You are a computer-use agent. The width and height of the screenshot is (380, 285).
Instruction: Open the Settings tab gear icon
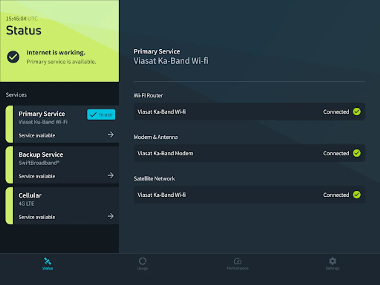(332, 261)
